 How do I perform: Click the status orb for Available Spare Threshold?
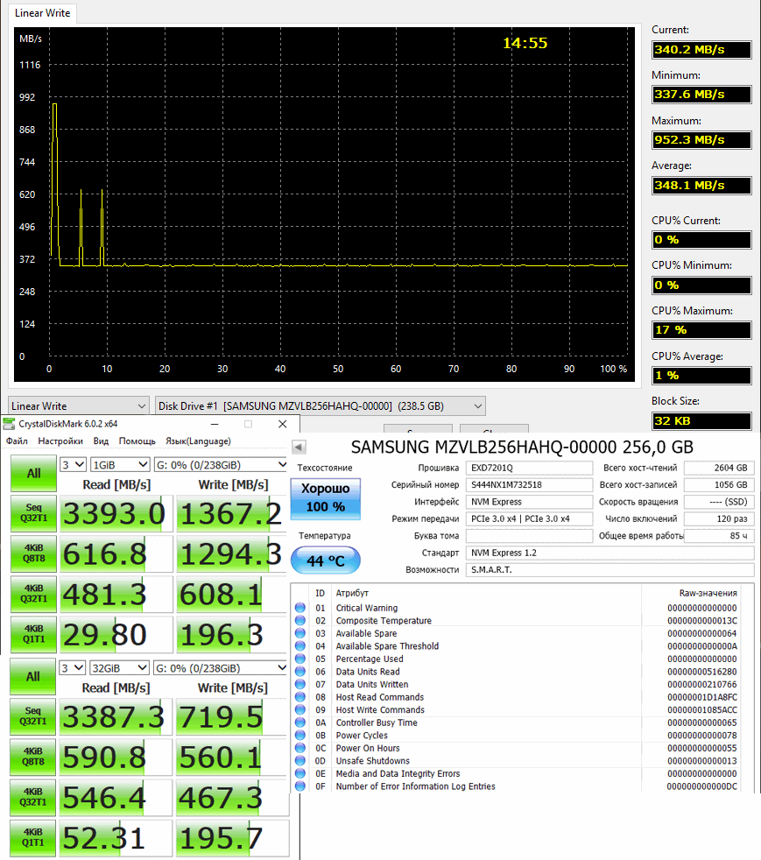click(x=299, y=646)
